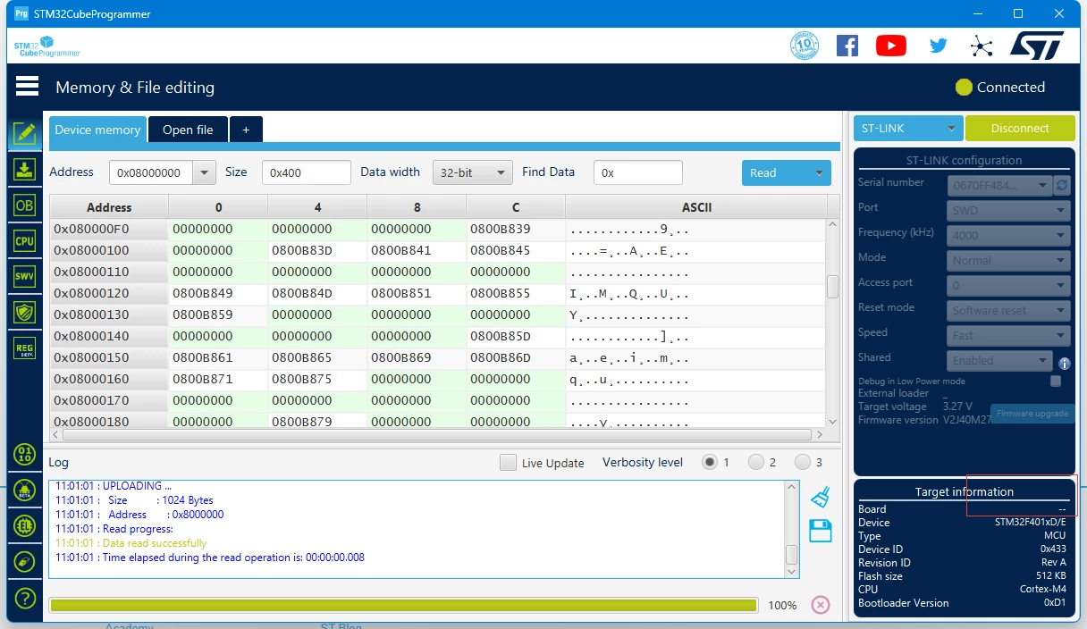Open the Erasing & Programming download icon
This screenshot has height=629, width=1087.
click(x=25, y=170)
